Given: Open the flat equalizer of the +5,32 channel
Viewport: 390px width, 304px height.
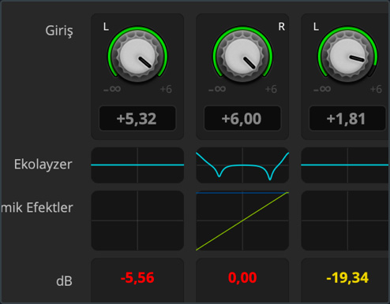Looking at the screenshot, I should (137, 165).
